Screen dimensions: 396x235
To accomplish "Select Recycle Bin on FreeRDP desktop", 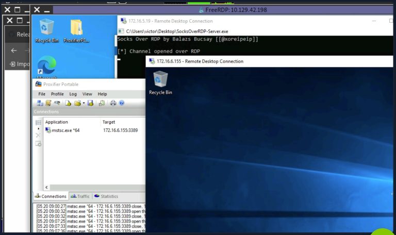I will click(47, 31).
